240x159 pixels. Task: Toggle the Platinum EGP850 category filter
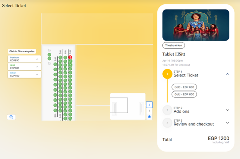[x=24, y=59]
